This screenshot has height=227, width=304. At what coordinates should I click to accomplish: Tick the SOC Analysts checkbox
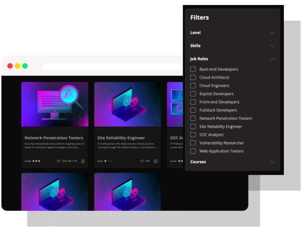tap(193, 135)
